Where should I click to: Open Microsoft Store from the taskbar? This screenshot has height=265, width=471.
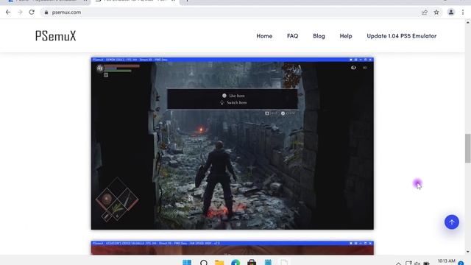(252, 263)
